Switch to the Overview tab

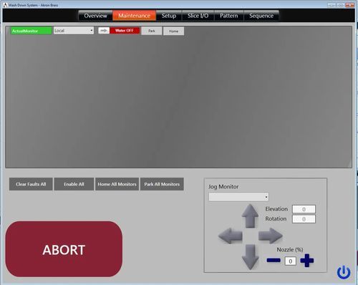pyautogui.click(x=95, y=16)
